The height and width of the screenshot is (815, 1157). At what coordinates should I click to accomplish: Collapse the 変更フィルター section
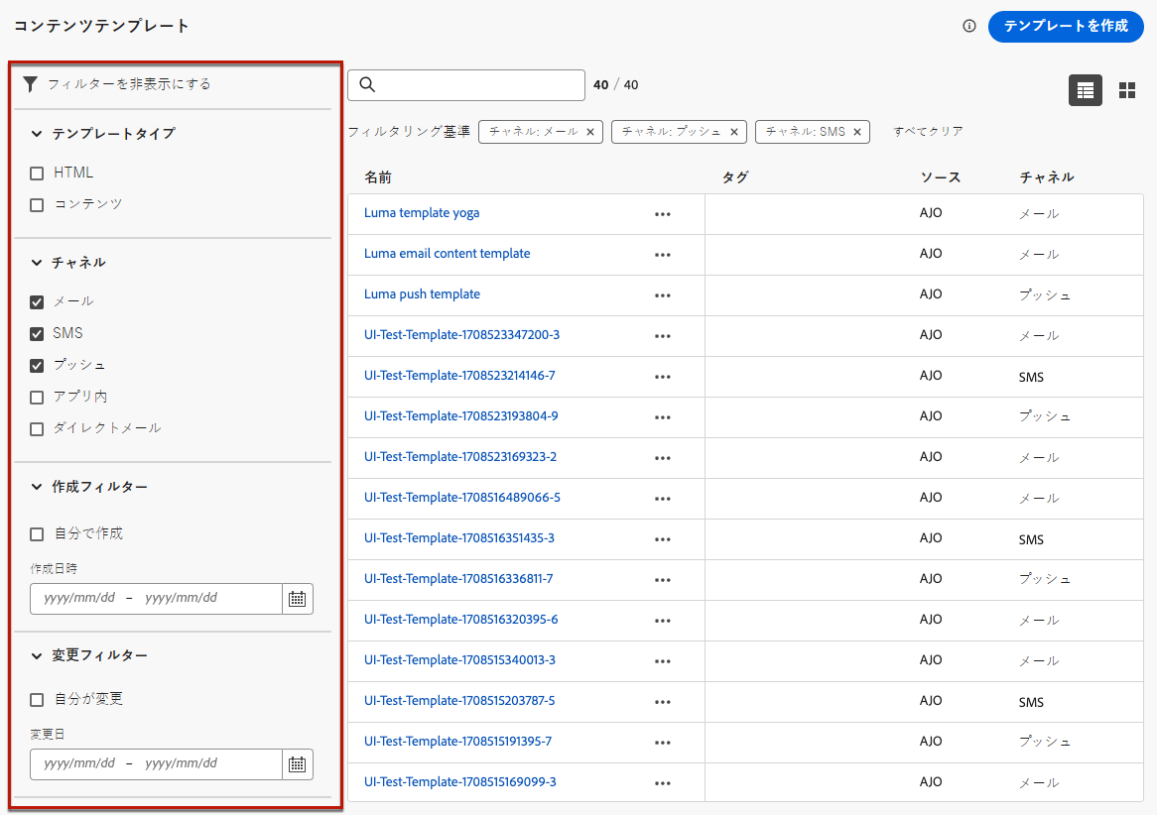click(x=36, y=655)
